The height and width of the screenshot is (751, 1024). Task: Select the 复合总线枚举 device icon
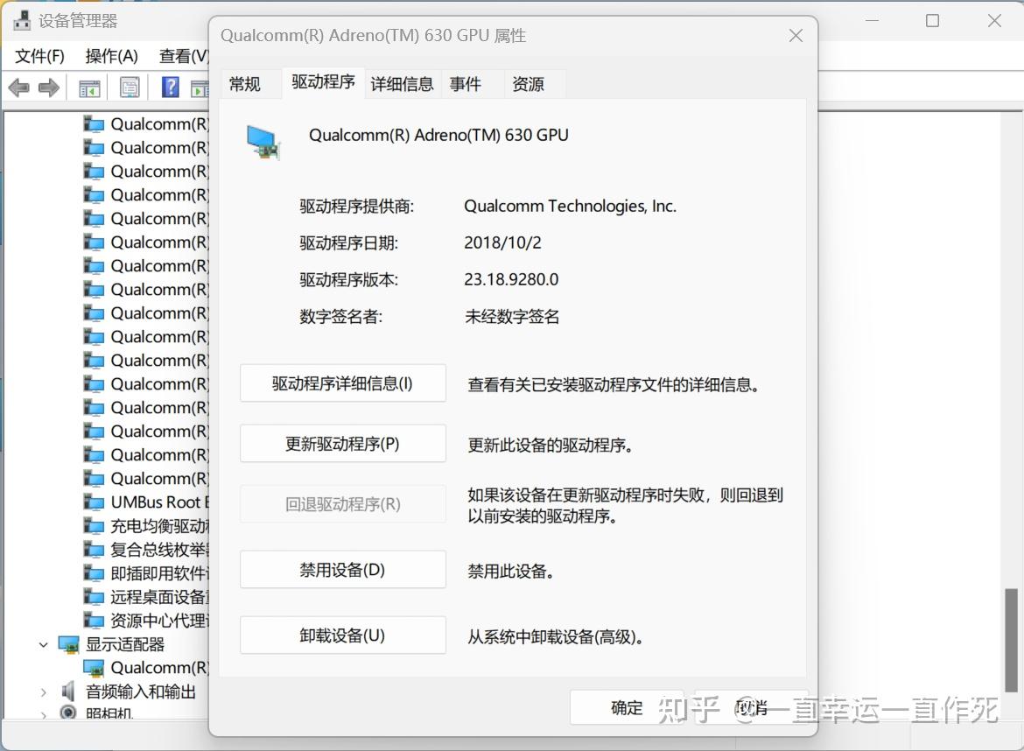94,549
